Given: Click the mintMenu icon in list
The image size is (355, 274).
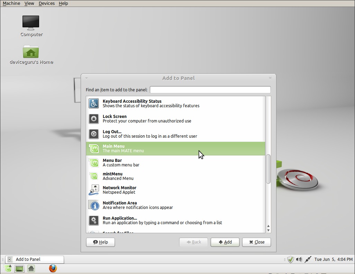Looking at the screenshot, I should [x=93, y=176].
